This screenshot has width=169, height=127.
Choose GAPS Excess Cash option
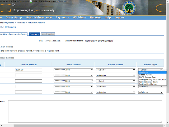[147, 77]
